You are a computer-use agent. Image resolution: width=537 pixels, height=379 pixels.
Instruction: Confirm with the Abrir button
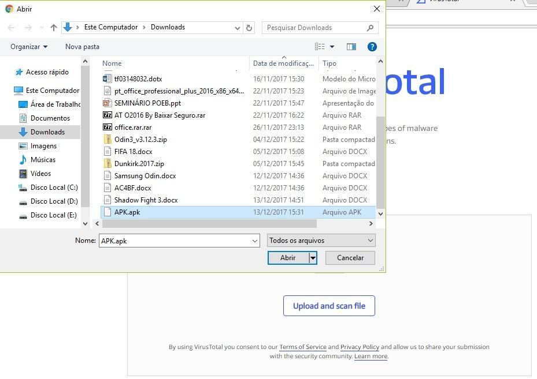[x=288, y=258]
